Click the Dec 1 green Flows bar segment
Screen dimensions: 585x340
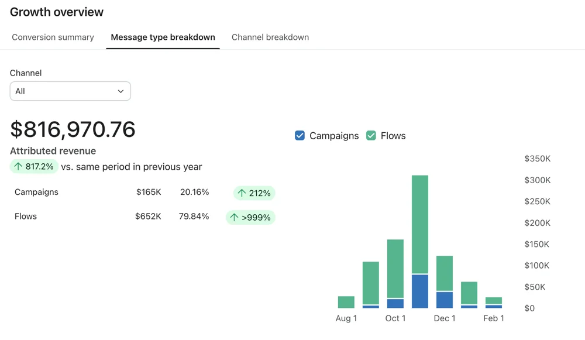point(445,273)
